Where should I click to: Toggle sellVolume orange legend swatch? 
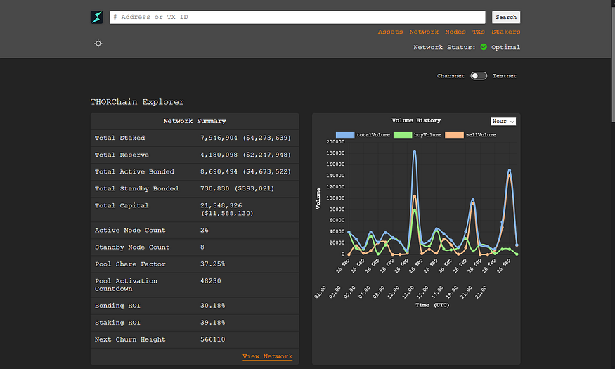(455, 135)
